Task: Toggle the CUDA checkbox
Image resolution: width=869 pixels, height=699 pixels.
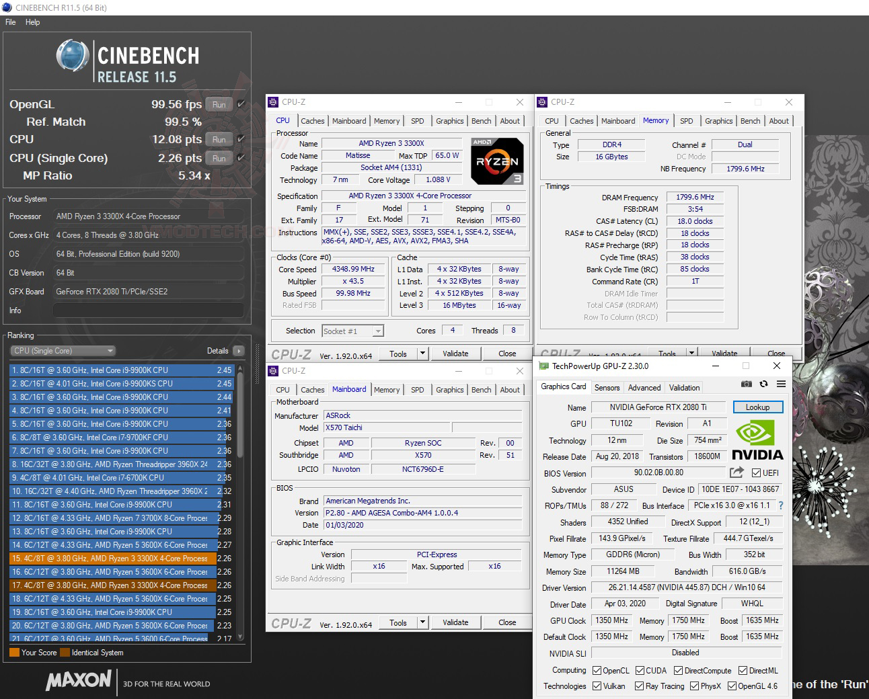Action: [x=640, y=670]
